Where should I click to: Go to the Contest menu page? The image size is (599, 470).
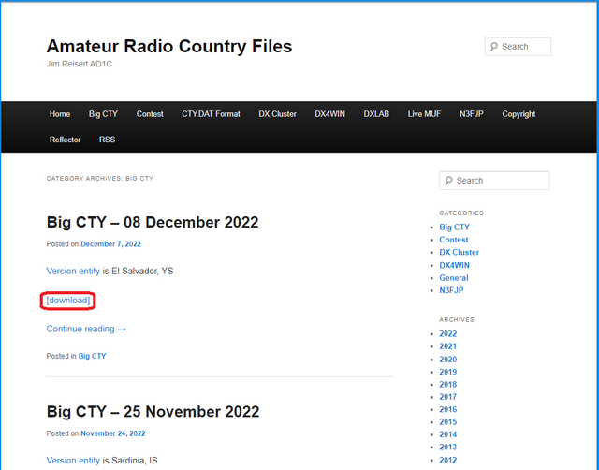coord(150,114)
